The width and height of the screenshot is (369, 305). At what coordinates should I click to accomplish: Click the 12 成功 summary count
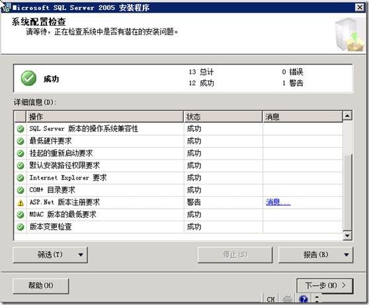201,83
